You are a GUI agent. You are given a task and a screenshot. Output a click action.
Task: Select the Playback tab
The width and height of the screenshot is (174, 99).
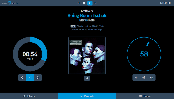tap(87, 96)
